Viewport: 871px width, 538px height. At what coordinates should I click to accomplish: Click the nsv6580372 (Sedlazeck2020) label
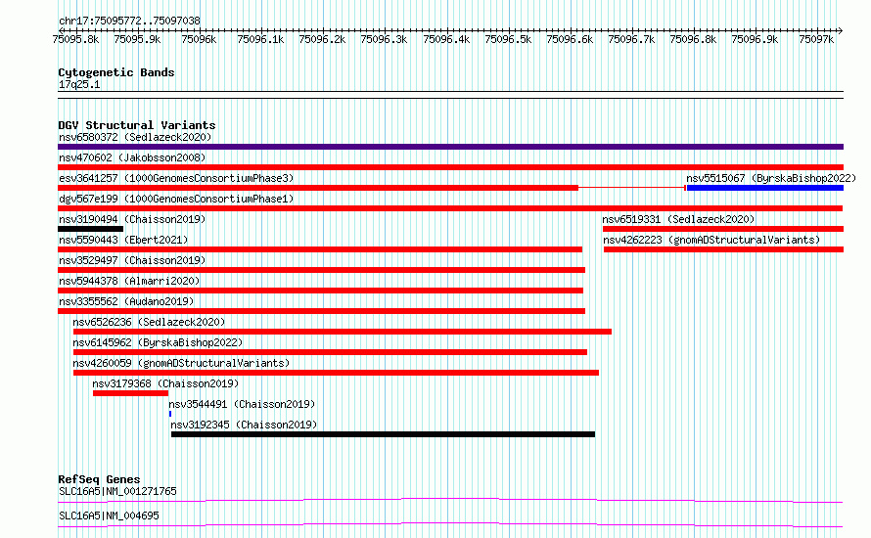[135, 137]
